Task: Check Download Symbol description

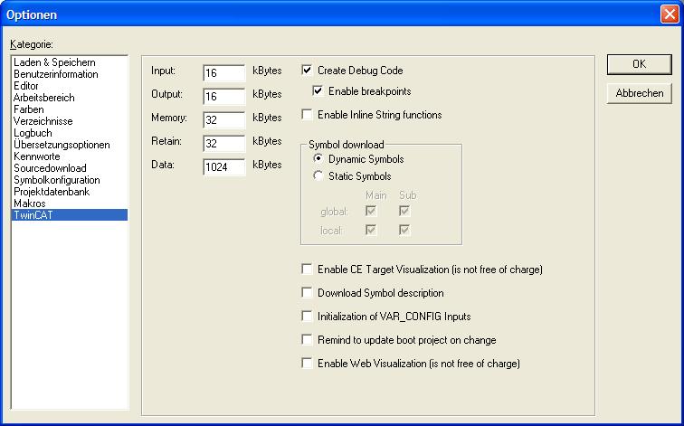Action: 307,292
